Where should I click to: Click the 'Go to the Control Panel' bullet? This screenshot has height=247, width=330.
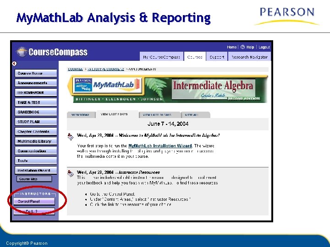112,194
